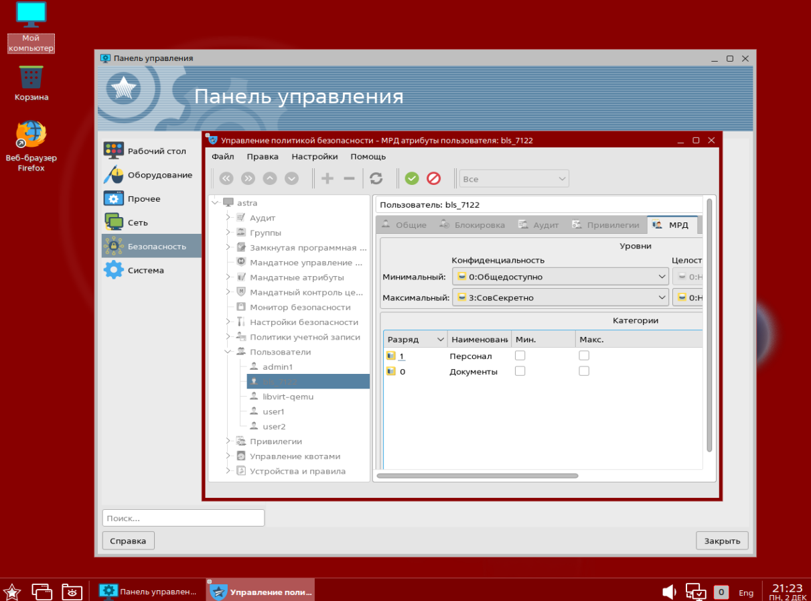Image resolution: width=811 pixels, height=601 pixels.
Task: Open the Прочее category in Control Panel
Action: 151,198
